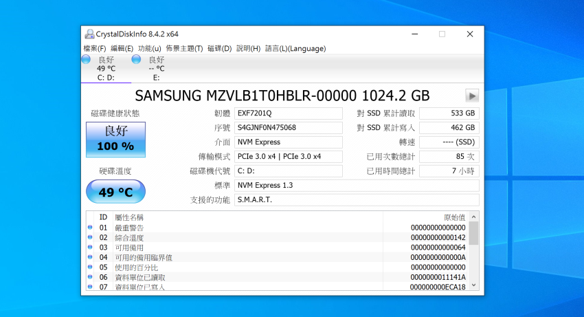Click status dot for attribute 05 使用的百分比
584x317 pixels.
point(90,267)
